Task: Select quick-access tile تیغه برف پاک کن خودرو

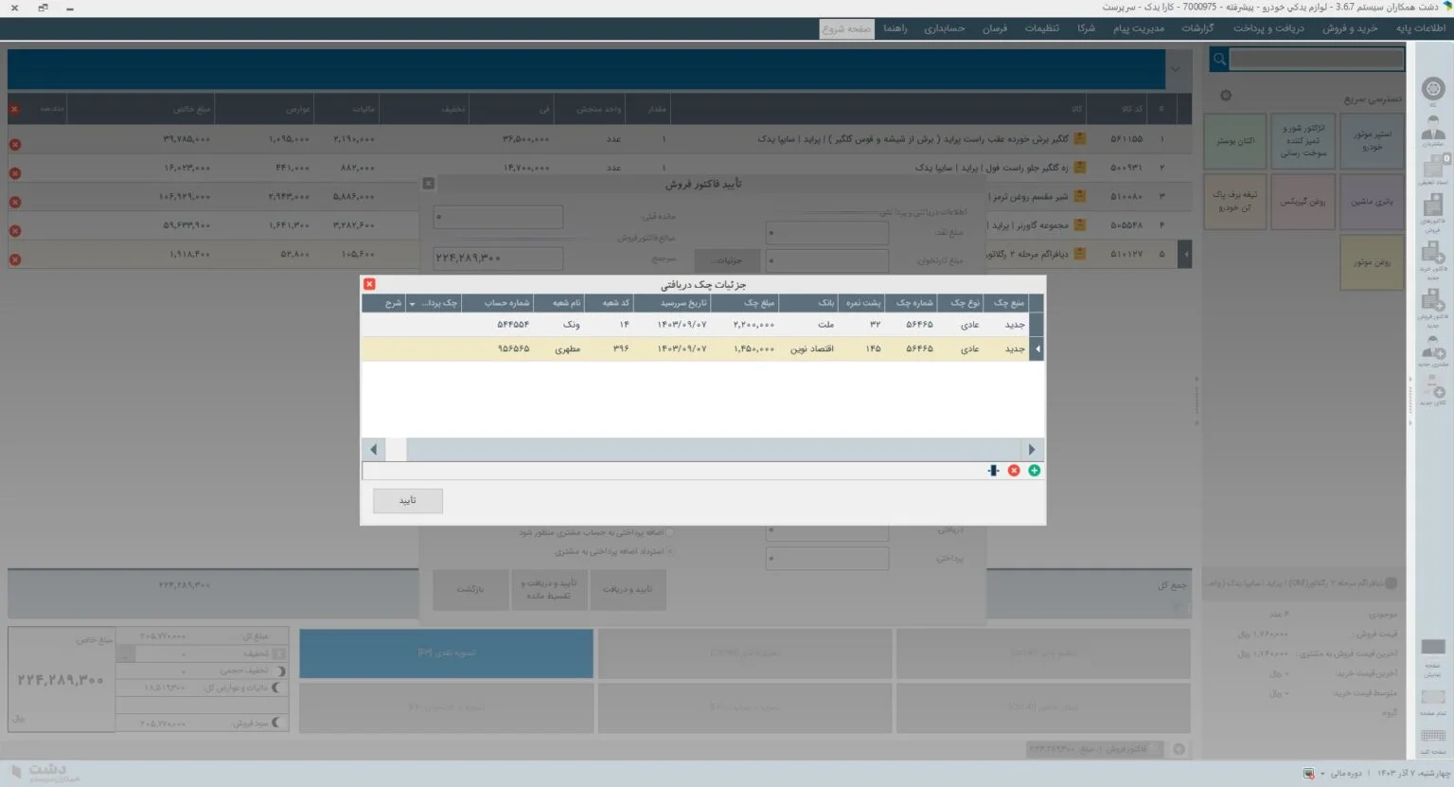Action: click(1235, 202)
